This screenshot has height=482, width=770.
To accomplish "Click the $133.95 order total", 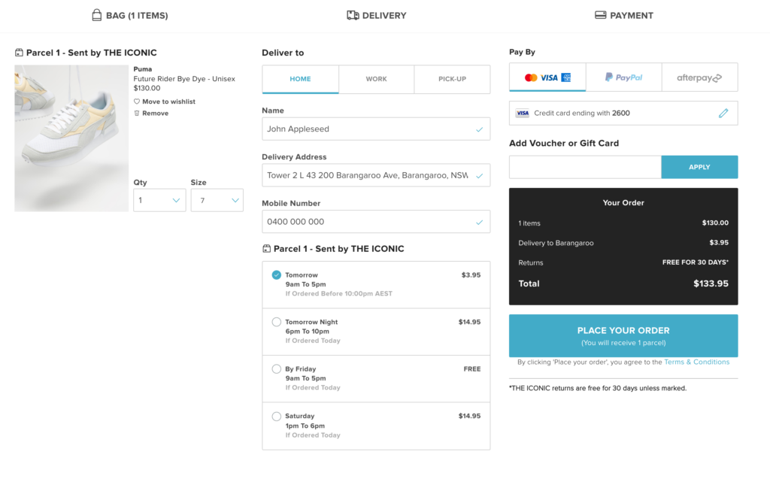I will coord(711,283).
